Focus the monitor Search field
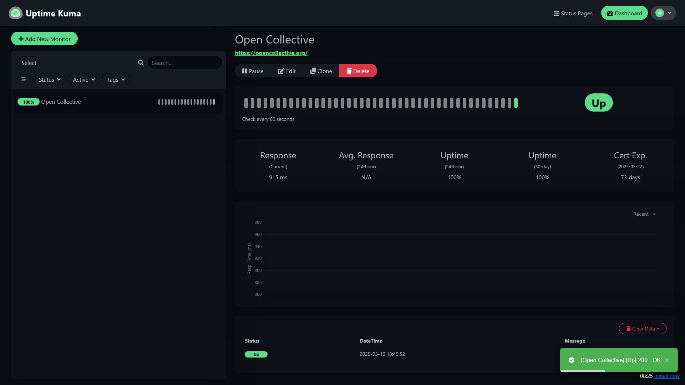 click(185, 63)
